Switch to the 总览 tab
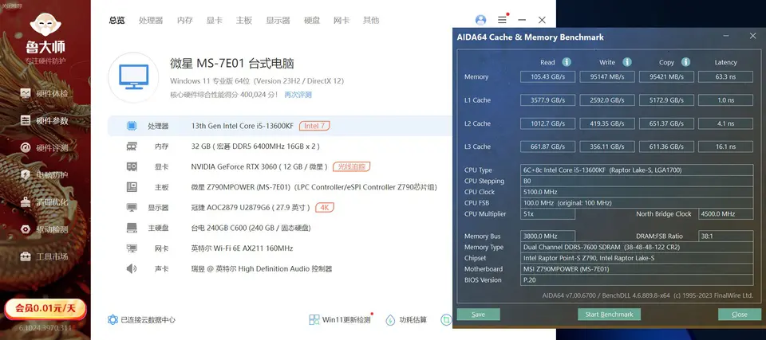The width and height of the screenshot is (766, 340). pyautogui.click(x=116, y=20)
